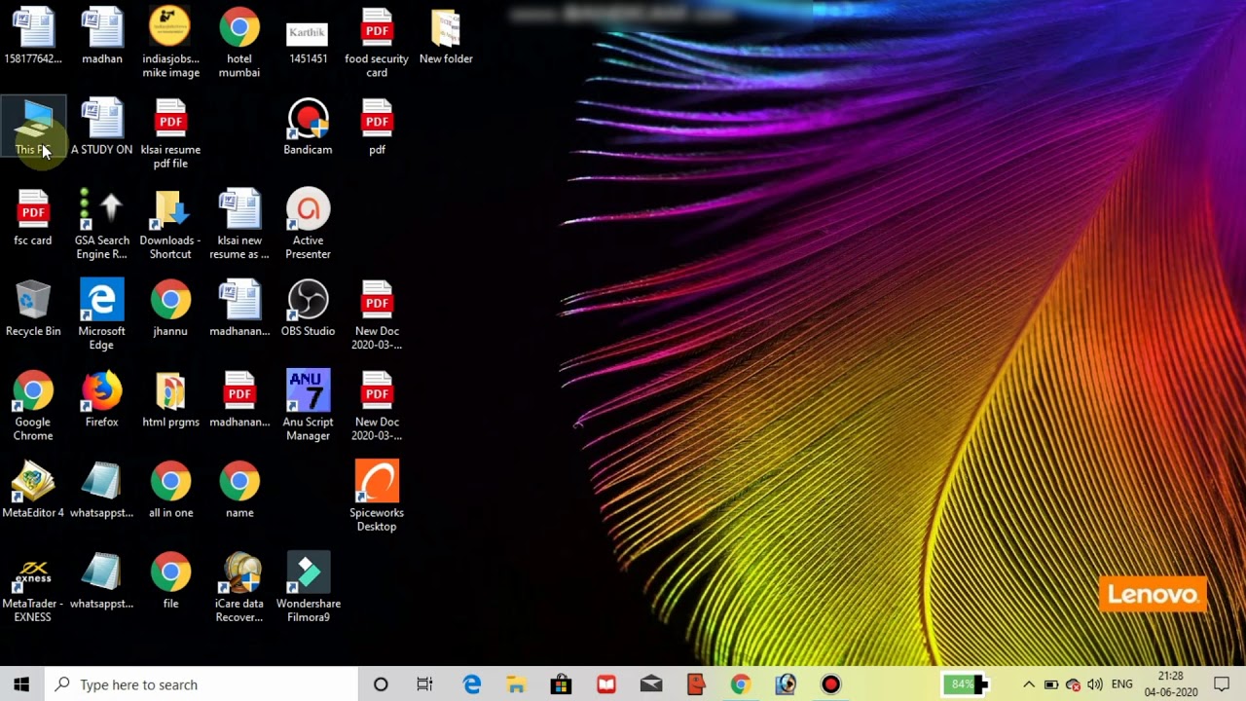Launch Edge from the taskbar
The image size is (1246, 701).
472,684
